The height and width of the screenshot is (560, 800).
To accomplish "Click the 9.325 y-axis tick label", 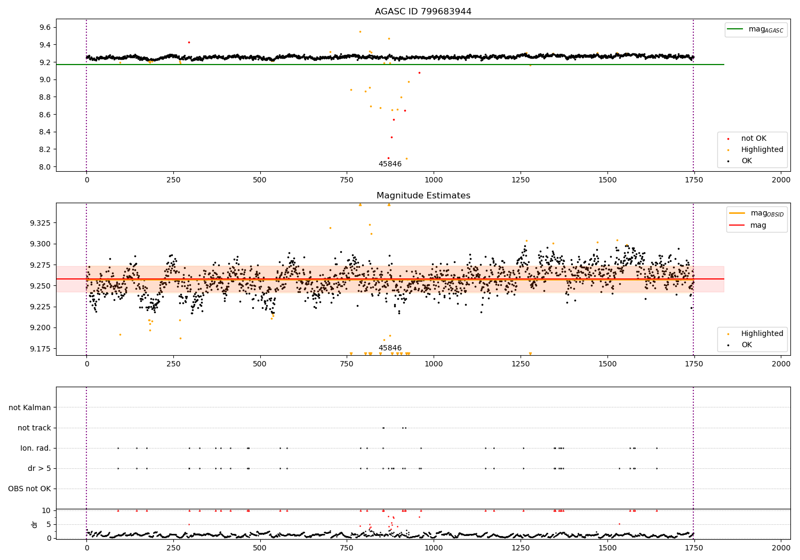I will coord(41,223).
